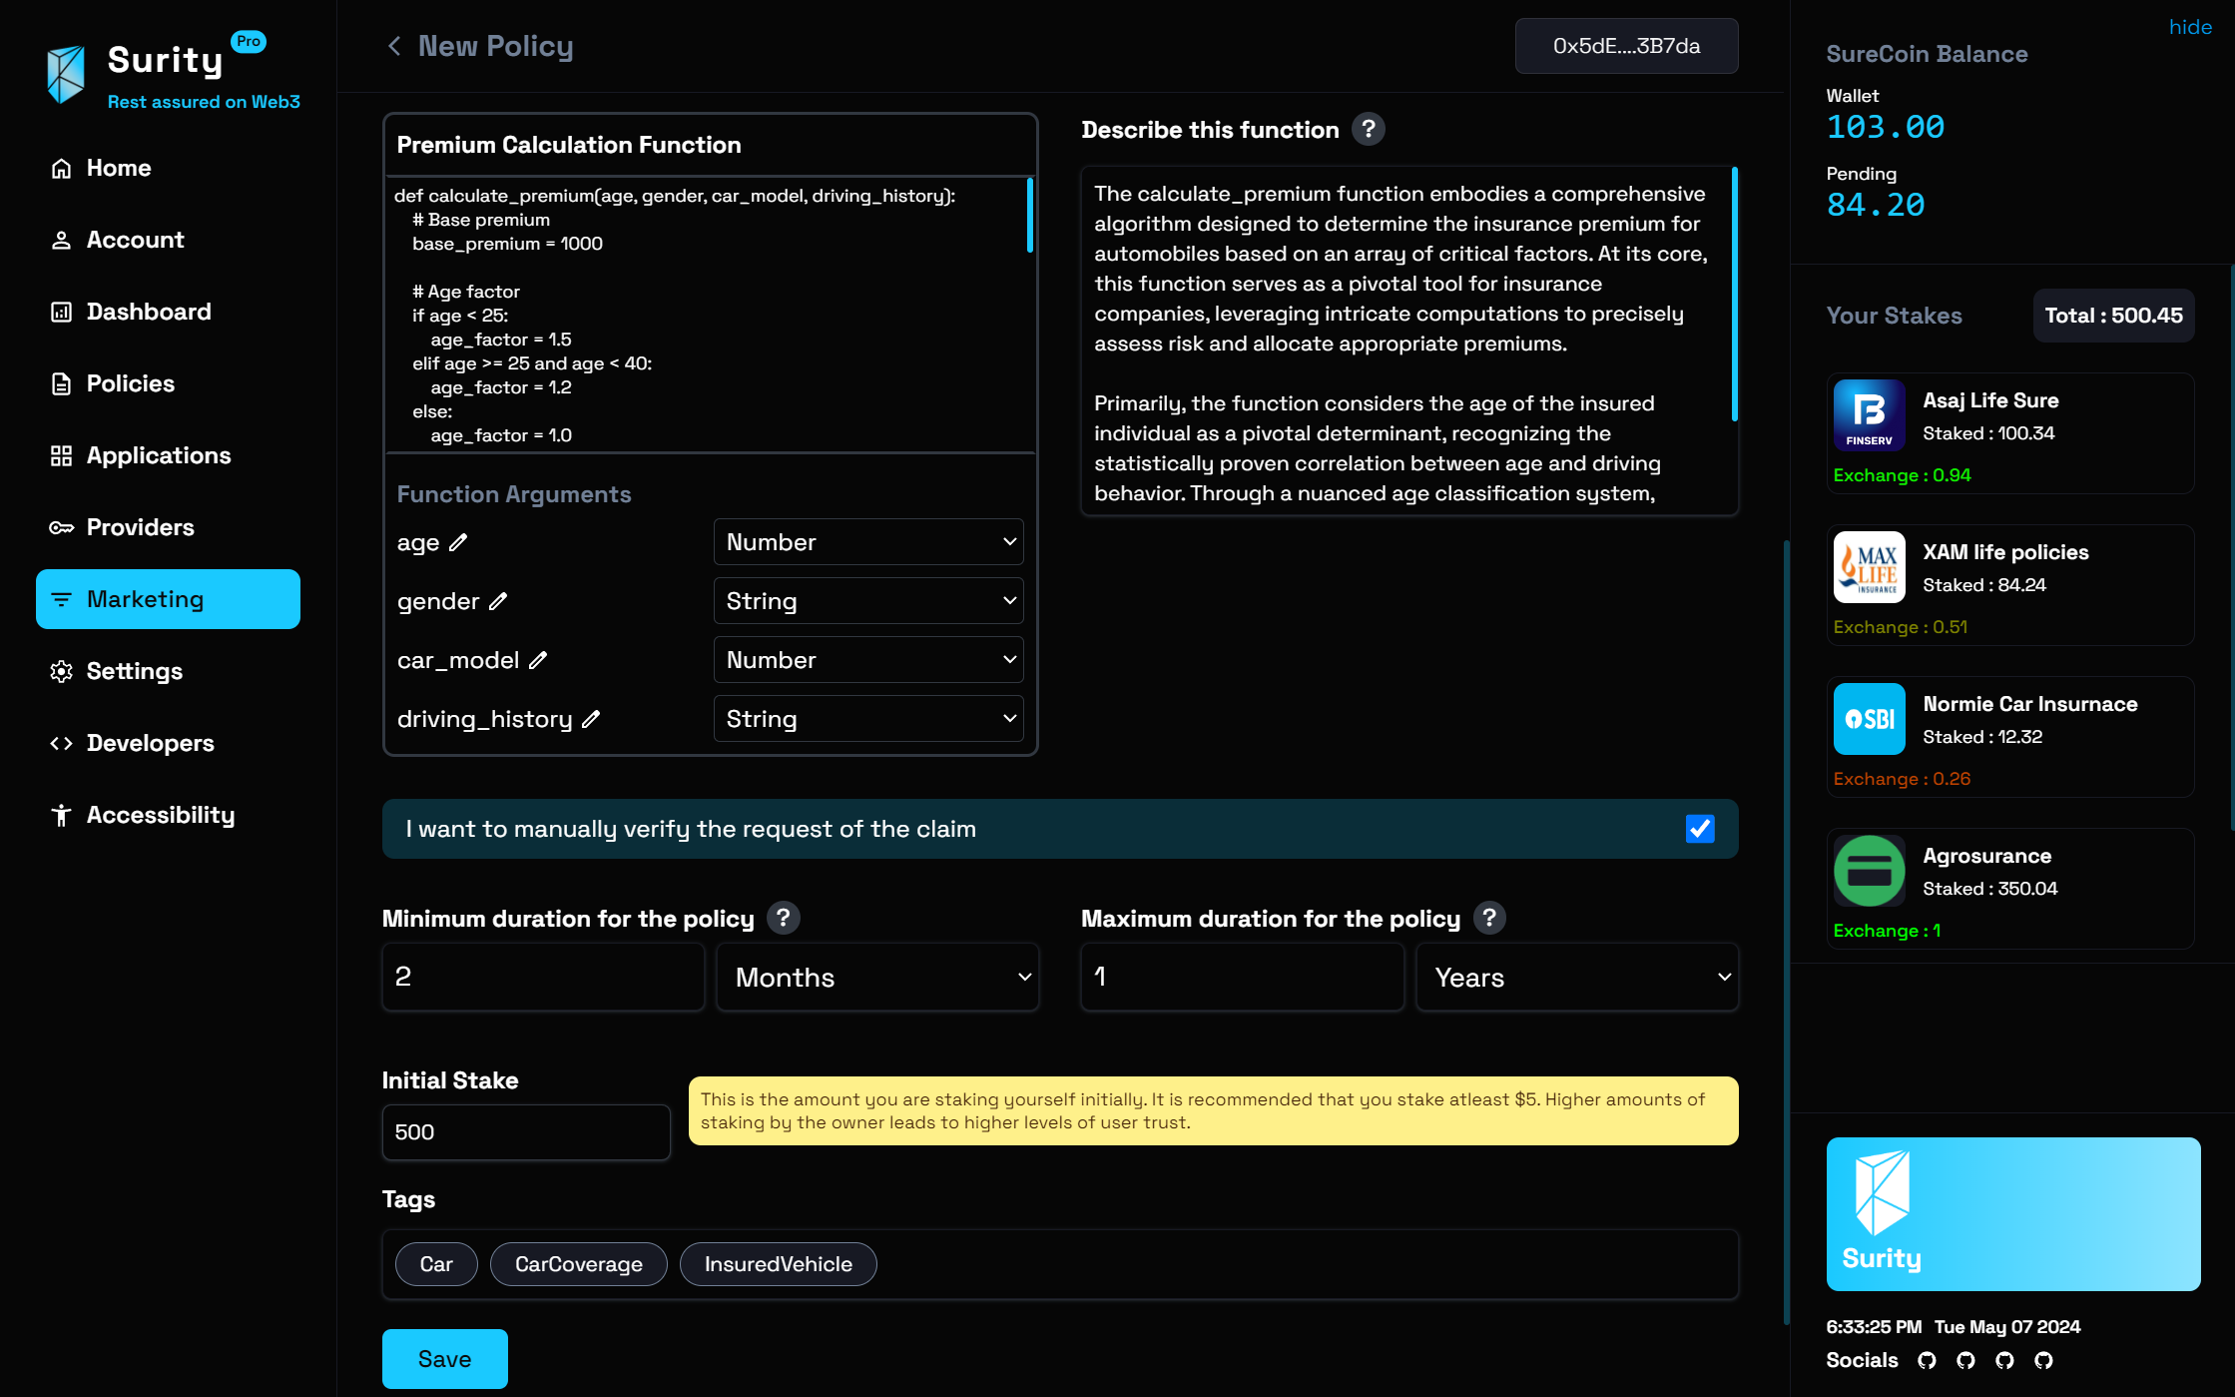This screenshot has height=1397, width=2235.
Task: Click the help icon for Minimum duration
Action: pos(783,919)
